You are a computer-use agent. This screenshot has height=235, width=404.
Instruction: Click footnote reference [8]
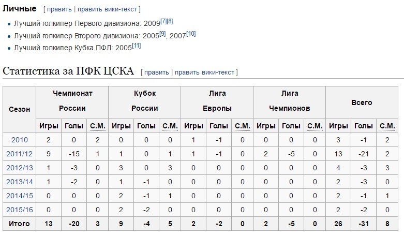pos(170,21)
